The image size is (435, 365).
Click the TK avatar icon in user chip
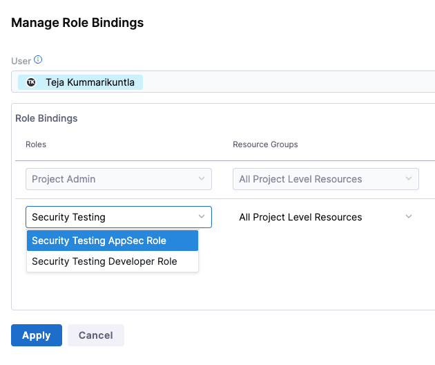pos(31,82)
